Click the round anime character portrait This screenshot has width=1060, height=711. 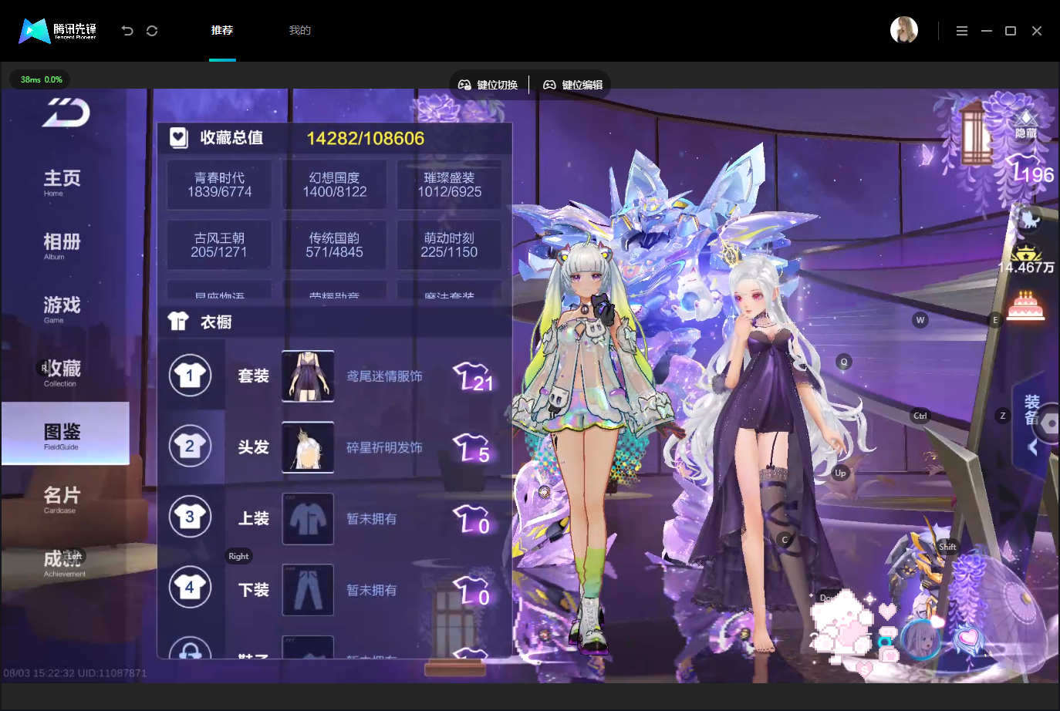pos(920,639)
